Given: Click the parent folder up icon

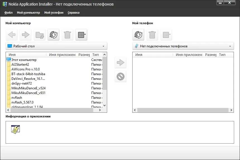Looking at the screenshot, I should click(x=40, y=35).
